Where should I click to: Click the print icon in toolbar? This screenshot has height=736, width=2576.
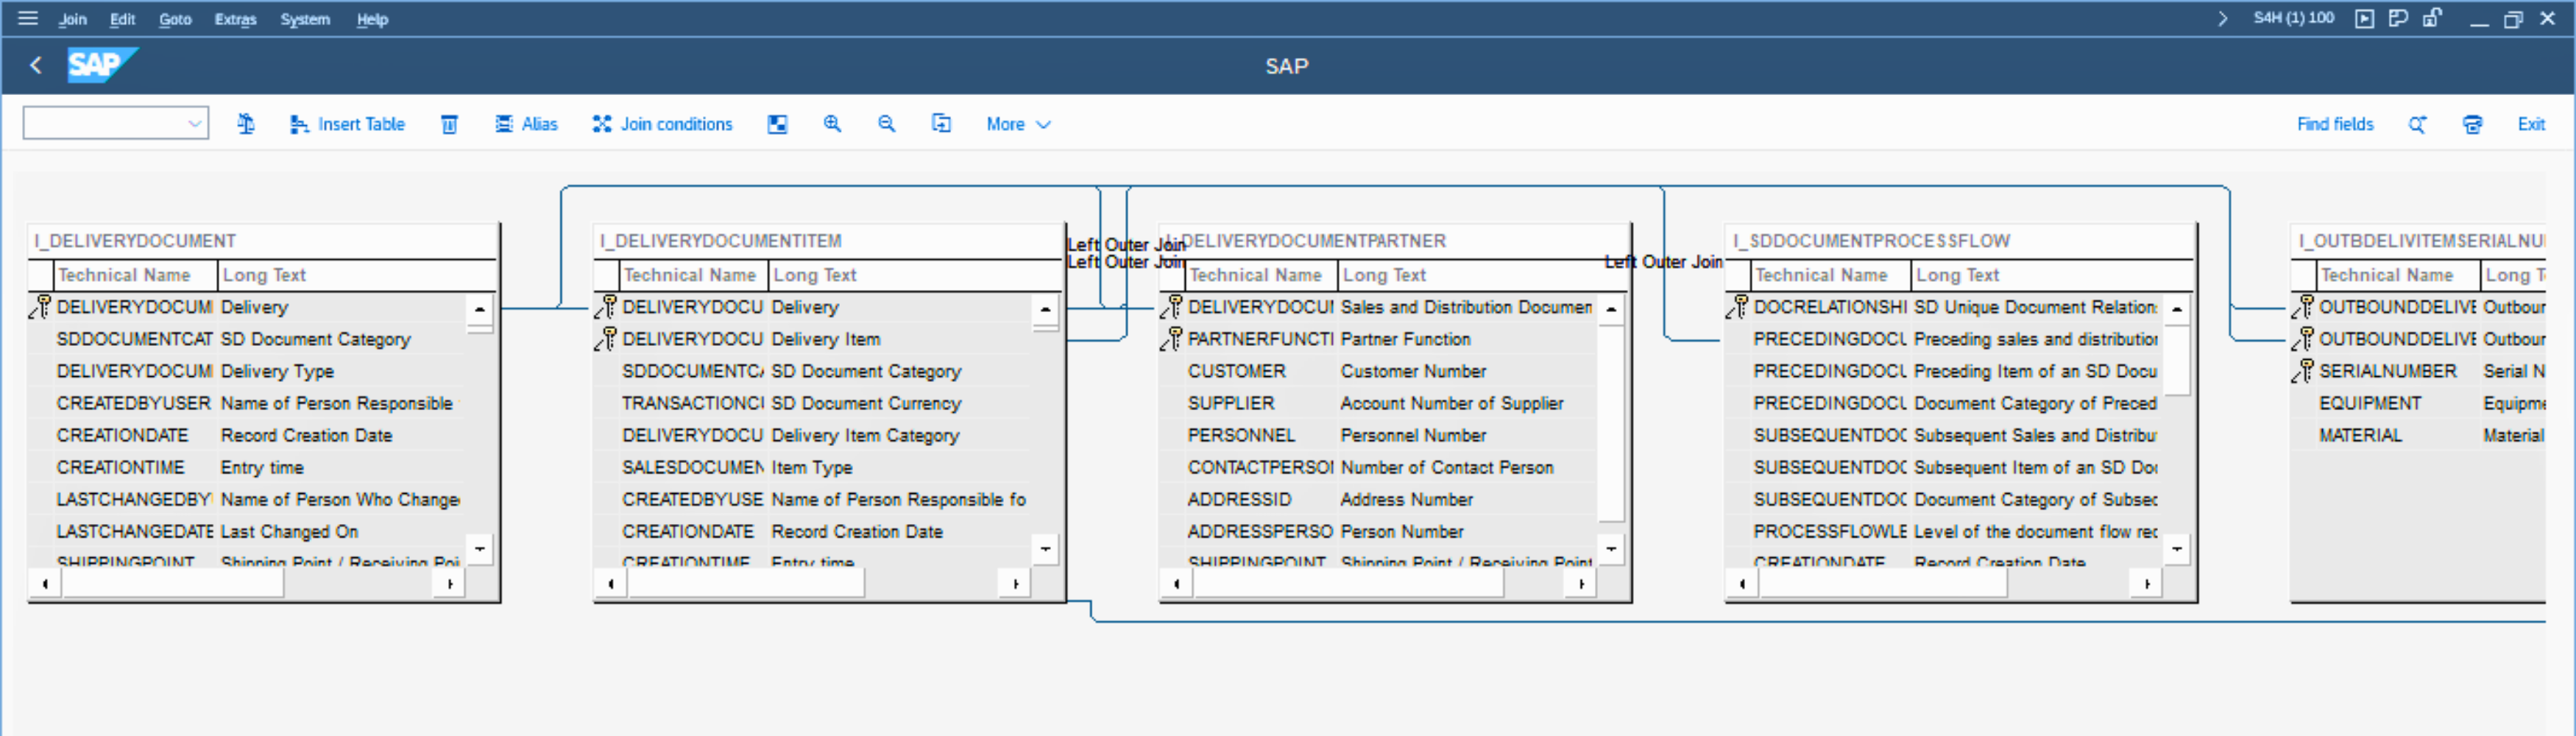pyautogui.click(x=2472, y=124)
